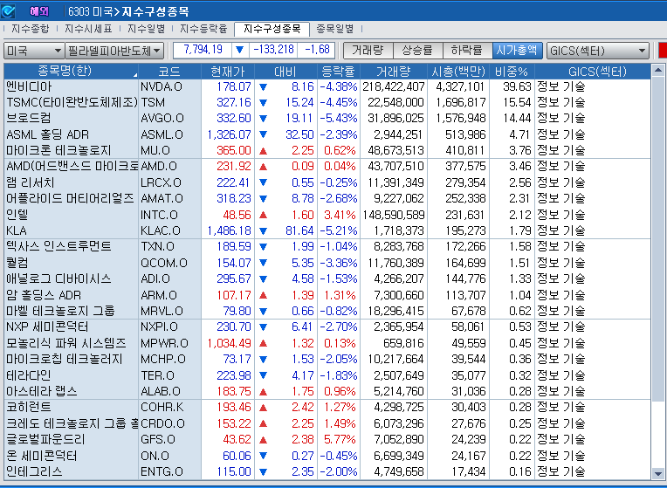Image resolution: width=667 pixels, height=488 pixels.
Task: Click scrollbar up arrow in table
Action: [x=657, y=70]
